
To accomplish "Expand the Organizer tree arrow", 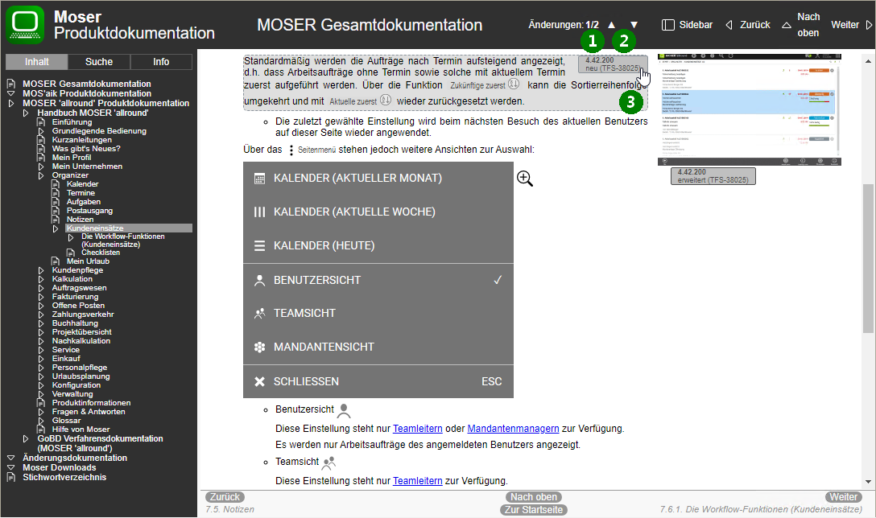I will coord(41,175).
